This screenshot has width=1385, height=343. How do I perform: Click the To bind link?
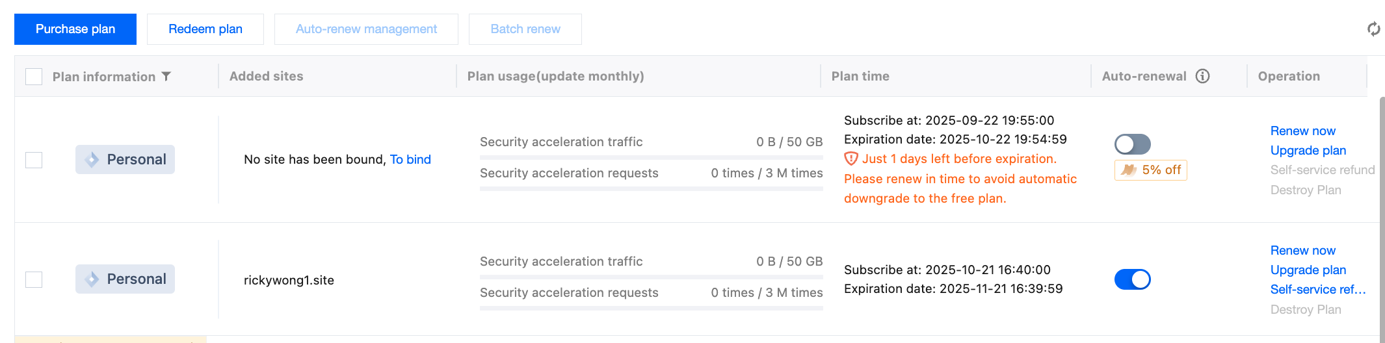coord(410,160)
